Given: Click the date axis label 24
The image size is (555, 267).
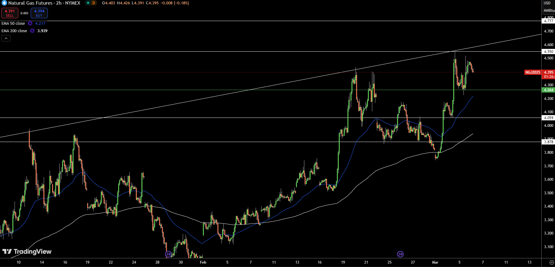Looking at the screenshot, I should click(134, 262).
